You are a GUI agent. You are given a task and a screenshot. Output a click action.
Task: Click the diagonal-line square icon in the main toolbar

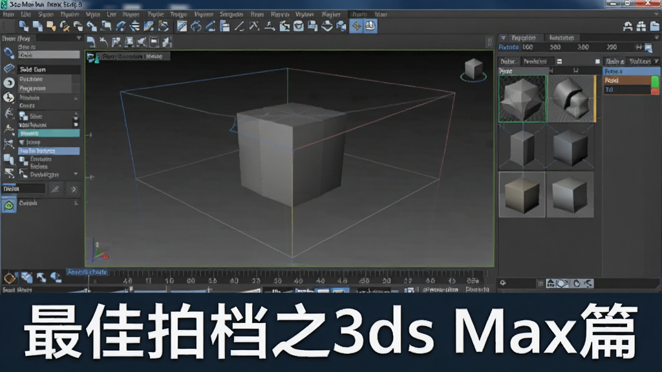point(182,26)
